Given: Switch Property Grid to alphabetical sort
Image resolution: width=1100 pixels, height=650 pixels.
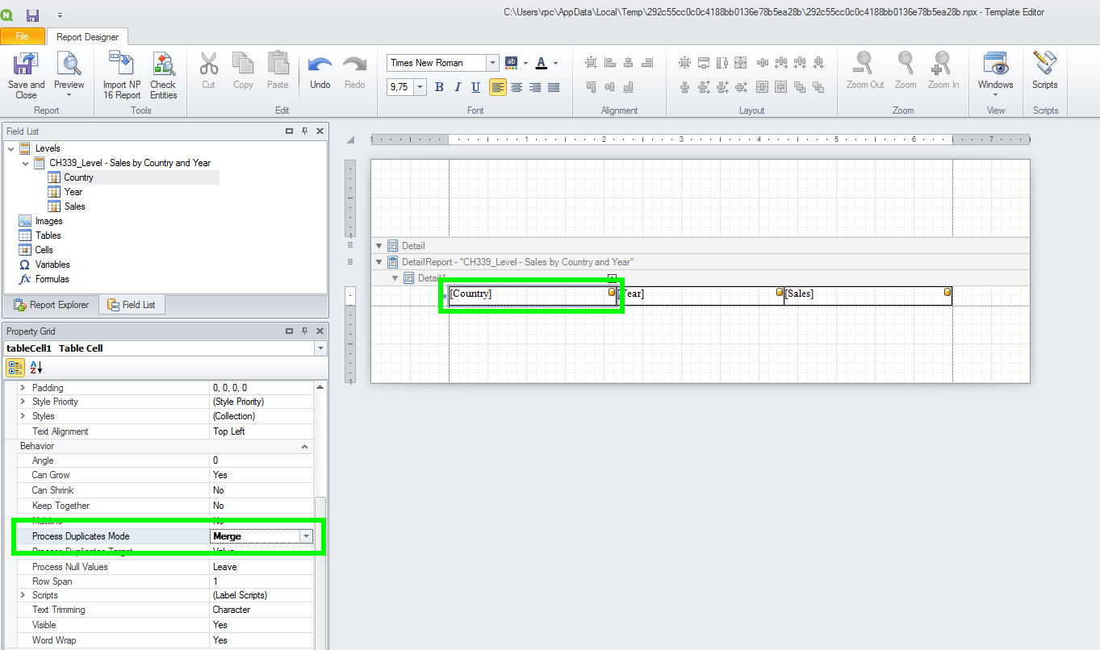Looking at the screenshot, I should pos(36,368).
